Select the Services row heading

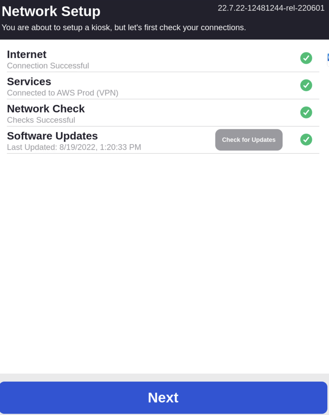click(x=29, y=82)
